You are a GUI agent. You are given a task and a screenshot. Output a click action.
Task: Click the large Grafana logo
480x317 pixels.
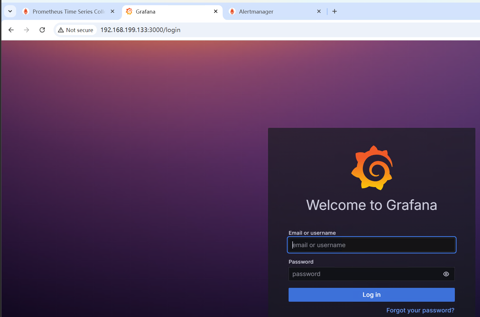tap(372, 168)
